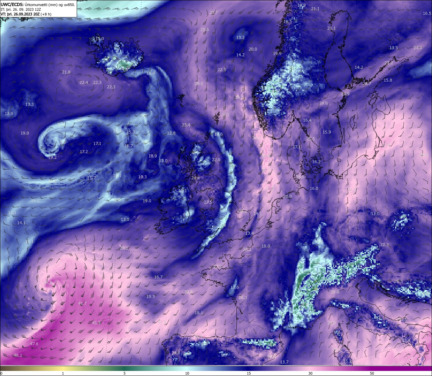Image resolution: width=432 pixels, height=376 pixels.
Task: Click the 11.4 map value
Action: [x=151, y=73]
